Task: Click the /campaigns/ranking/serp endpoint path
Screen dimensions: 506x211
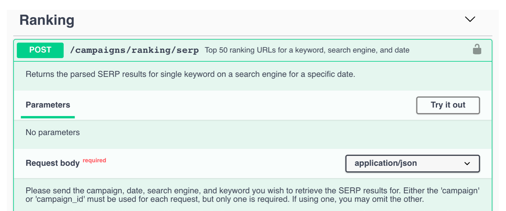Action: tap(134, 50)
